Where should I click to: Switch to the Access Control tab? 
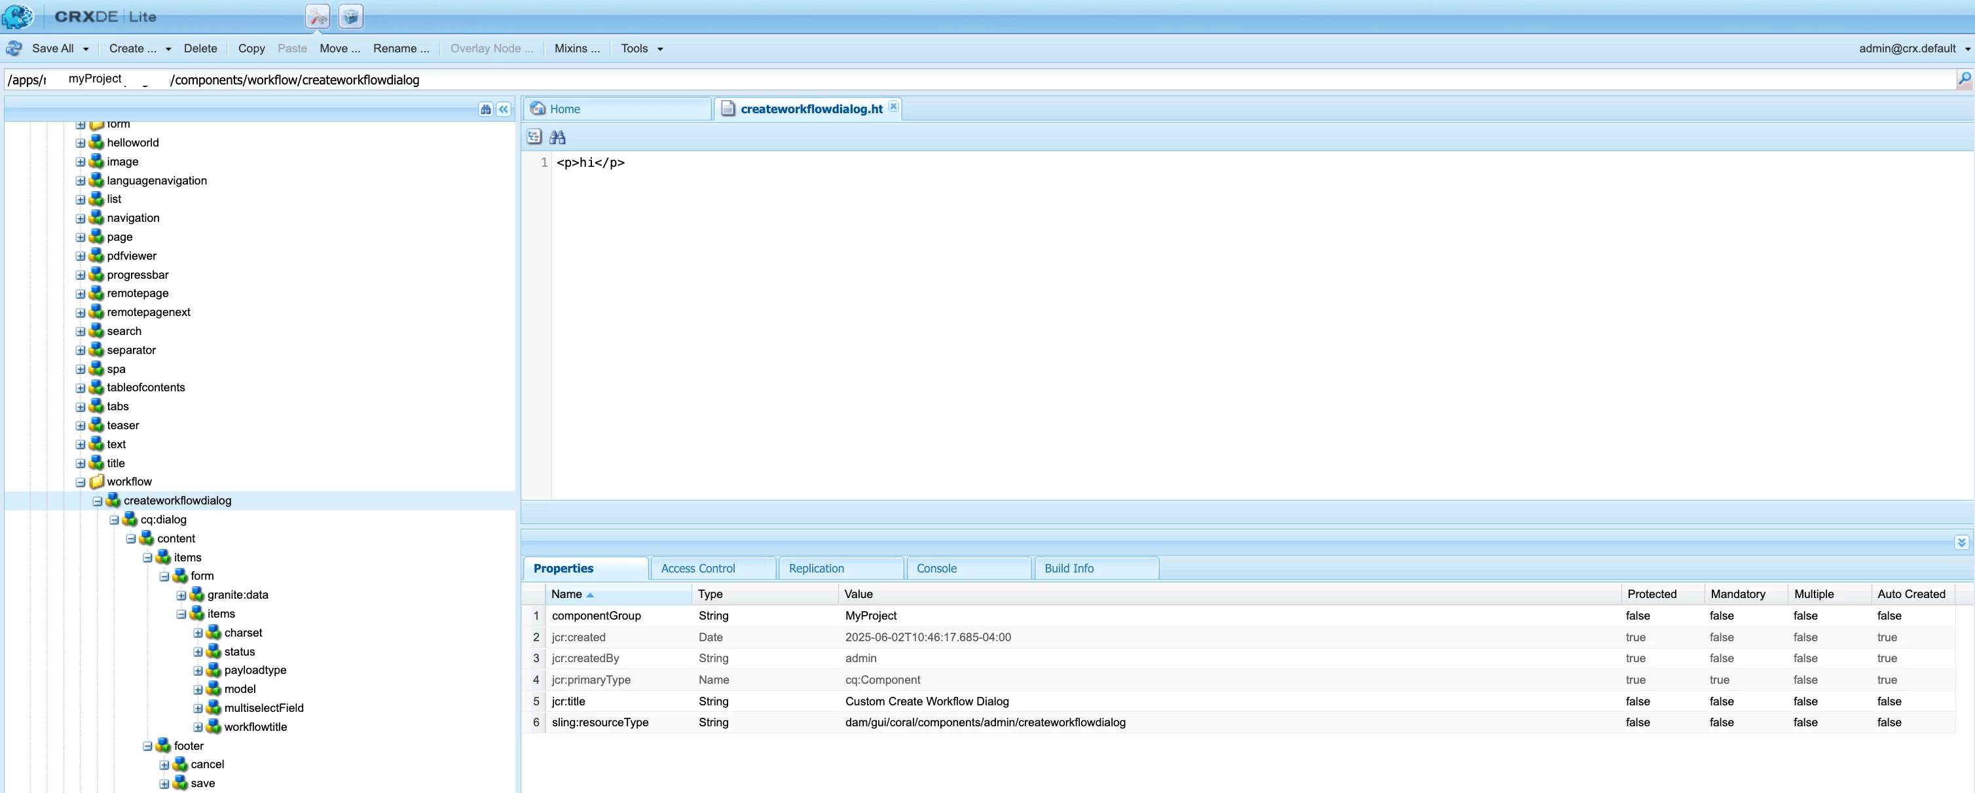click(x=697, y=569)
